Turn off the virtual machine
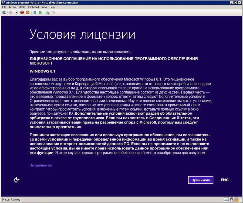243x203 pixels. 16,13
